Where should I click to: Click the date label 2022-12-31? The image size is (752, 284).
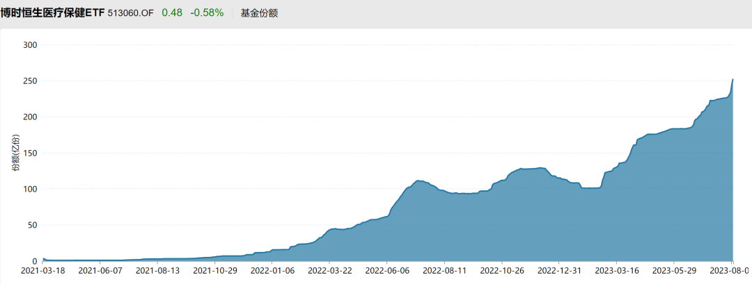559,271
